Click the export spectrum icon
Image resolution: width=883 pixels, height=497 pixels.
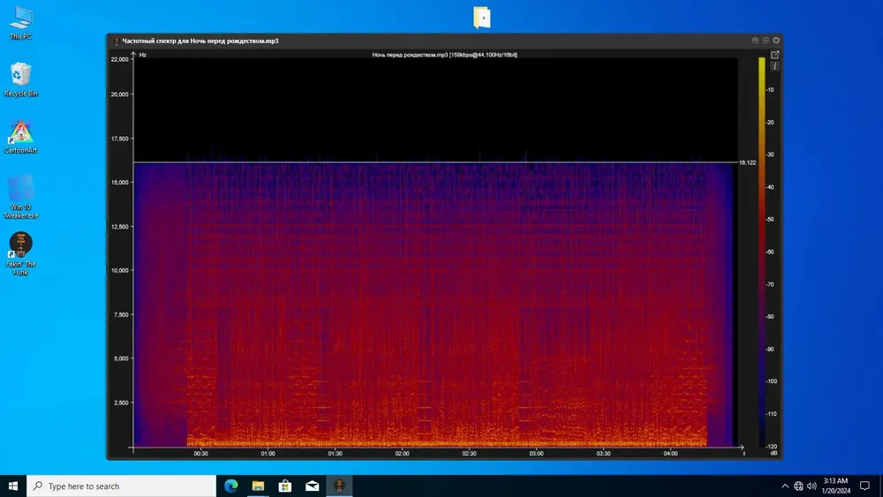[775, 55]
